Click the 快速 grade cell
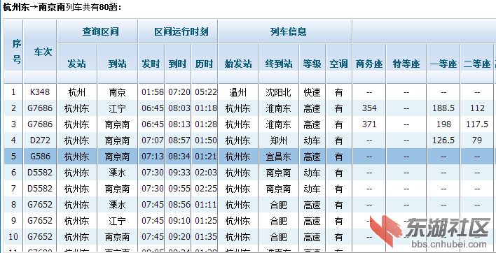 pos(312,92)
